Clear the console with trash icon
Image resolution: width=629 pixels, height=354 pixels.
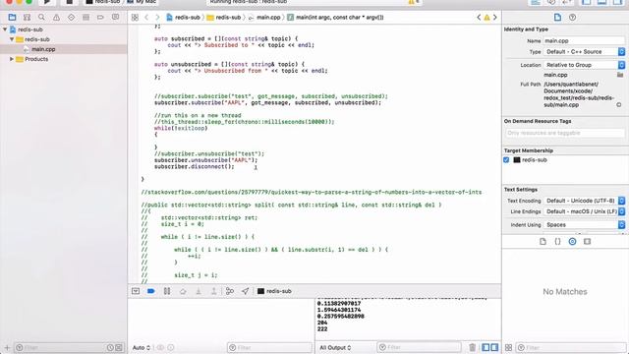[472, 347]
